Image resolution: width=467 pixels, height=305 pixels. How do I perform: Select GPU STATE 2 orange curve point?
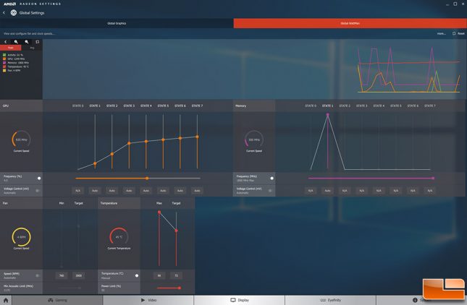[x=112, y=154]
